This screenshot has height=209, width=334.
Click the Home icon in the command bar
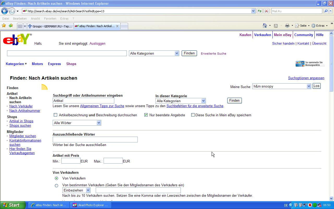pos(265,26)
